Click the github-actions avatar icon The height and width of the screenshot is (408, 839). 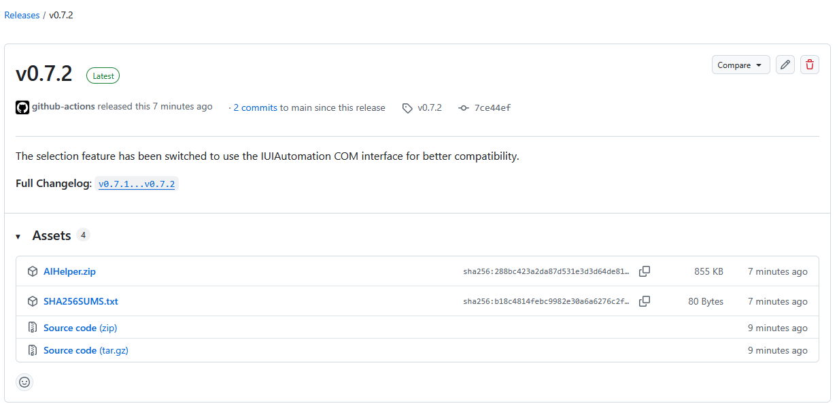(x=22, y=107)
